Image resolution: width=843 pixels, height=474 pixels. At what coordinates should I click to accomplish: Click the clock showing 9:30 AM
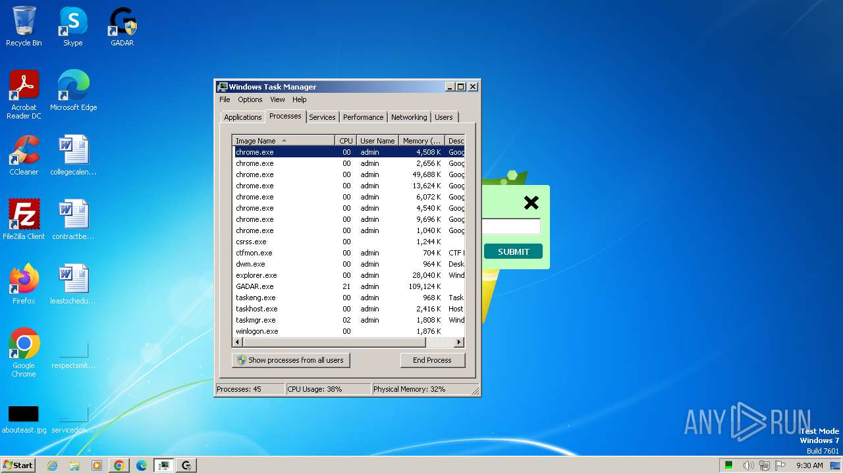[809, 465]
